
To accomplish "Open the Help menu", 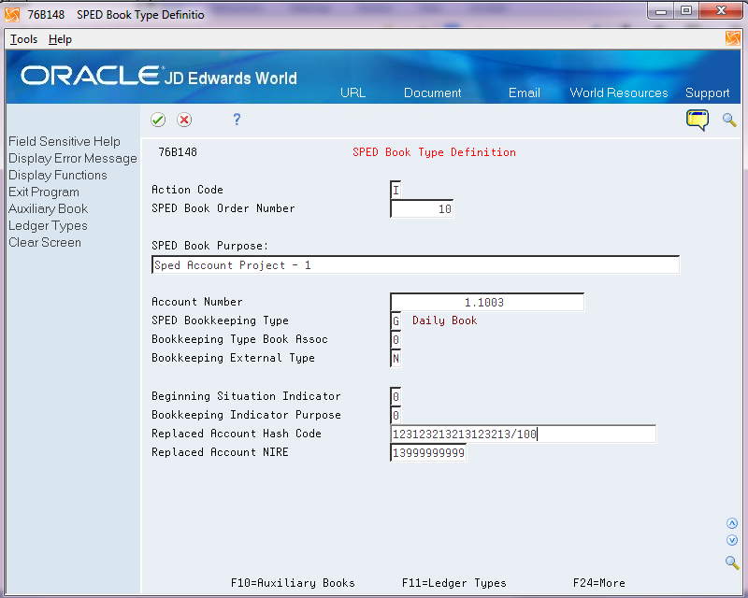I will (x=60, y=39).
